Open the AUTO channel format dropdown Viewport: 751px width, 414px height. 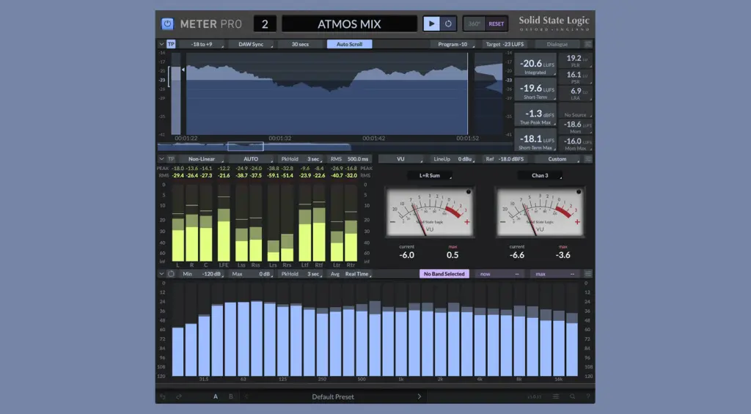[251, 159]
